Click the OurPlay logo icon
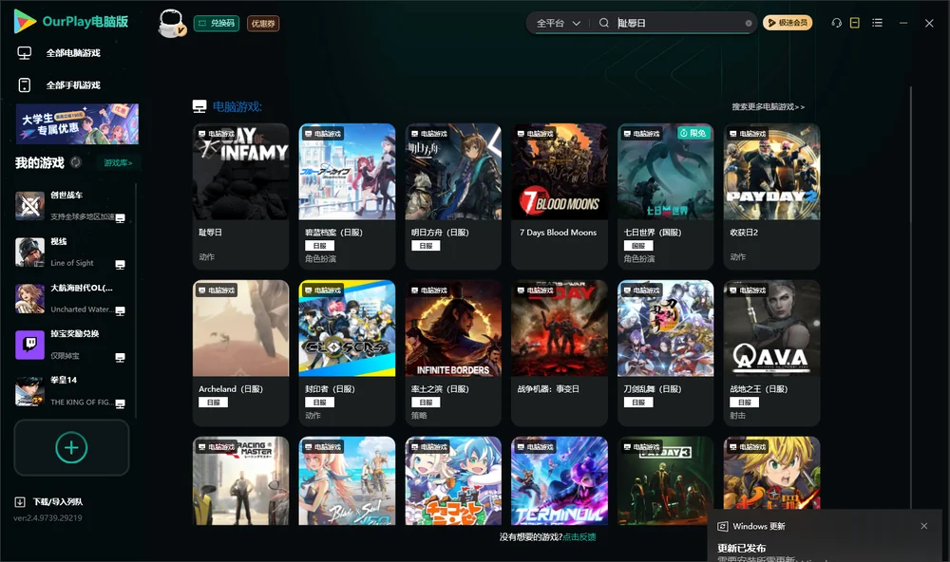Image resolution: width=950 pixels, height=562 pixels. coord(25,21)
